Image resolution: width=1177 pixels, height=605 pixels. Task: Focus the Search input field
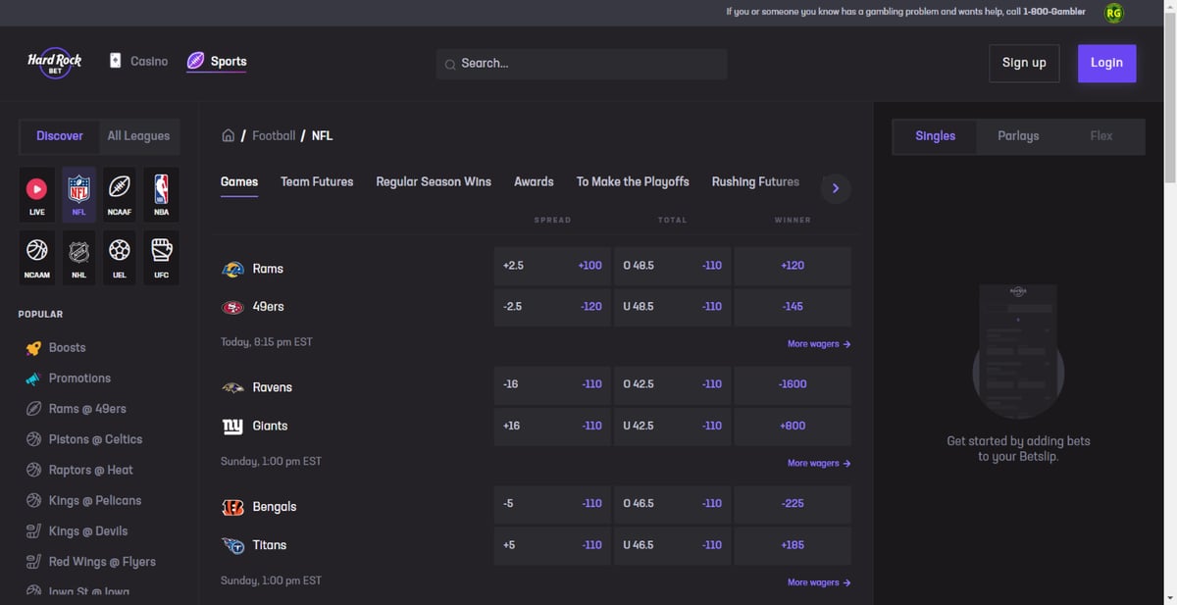pyautogui.click(x=582, y=64)
